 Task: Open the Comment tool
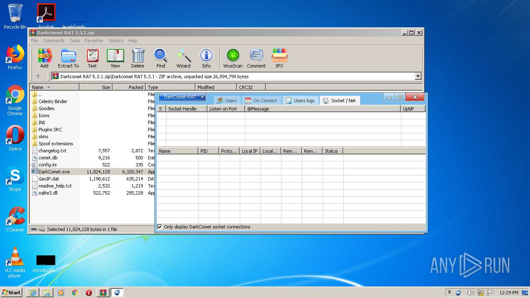[256, 58]
